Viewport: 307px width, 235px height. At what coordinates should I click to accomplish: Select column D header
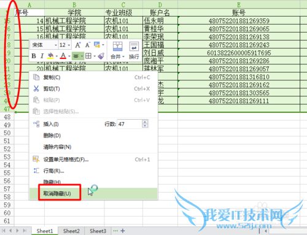[x=160, y=4]
